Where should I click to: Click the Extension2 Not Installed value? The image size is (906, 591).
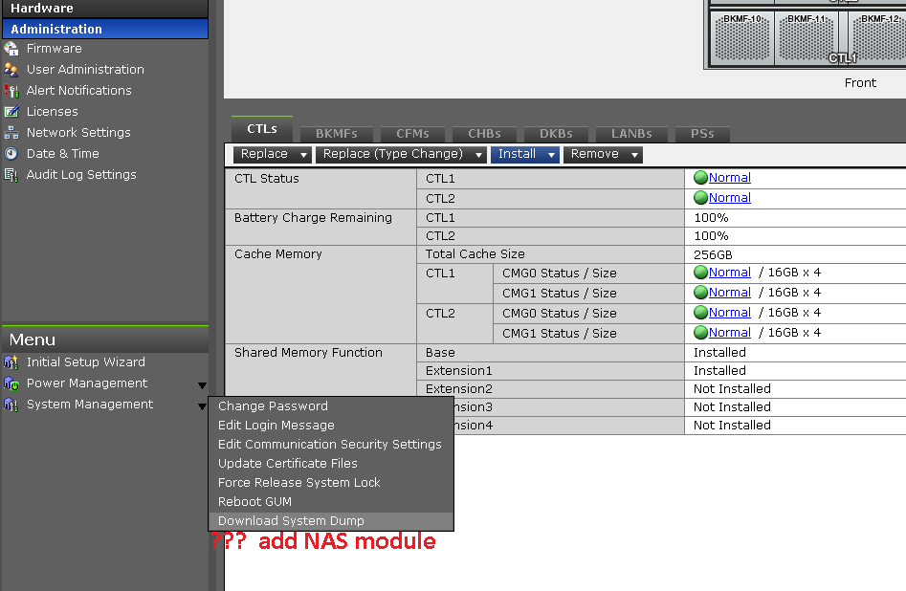732,389
